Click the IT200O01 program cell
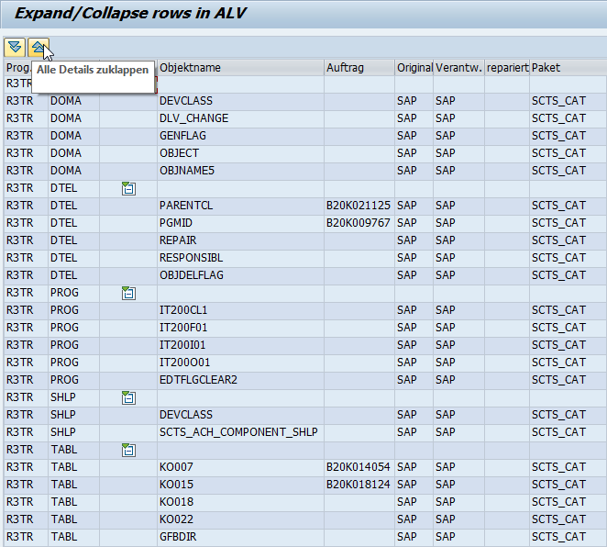Screen dimensions: 607x547 (x=240, y=363)
